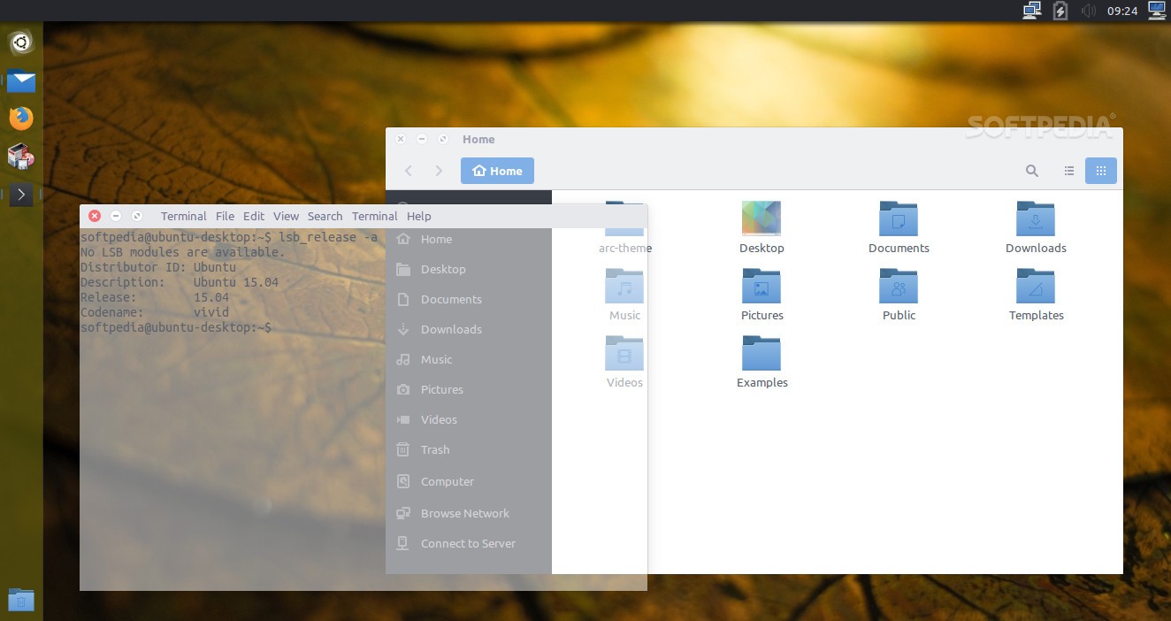This screenshot has height=621, width=1171.
Task: Open the Downloads folder icon
Action: [1036, 219]
